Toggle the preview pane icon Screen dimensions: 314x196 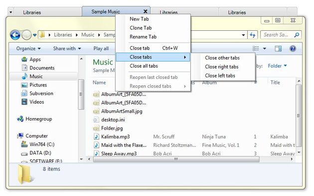[278, 49]
